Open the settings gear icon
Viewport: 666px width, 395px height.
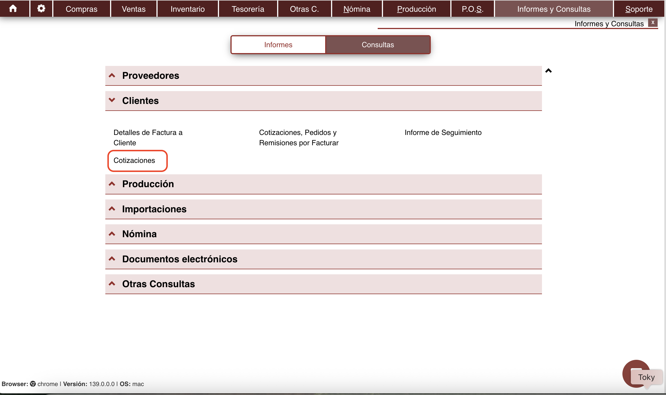coord(41,9)
